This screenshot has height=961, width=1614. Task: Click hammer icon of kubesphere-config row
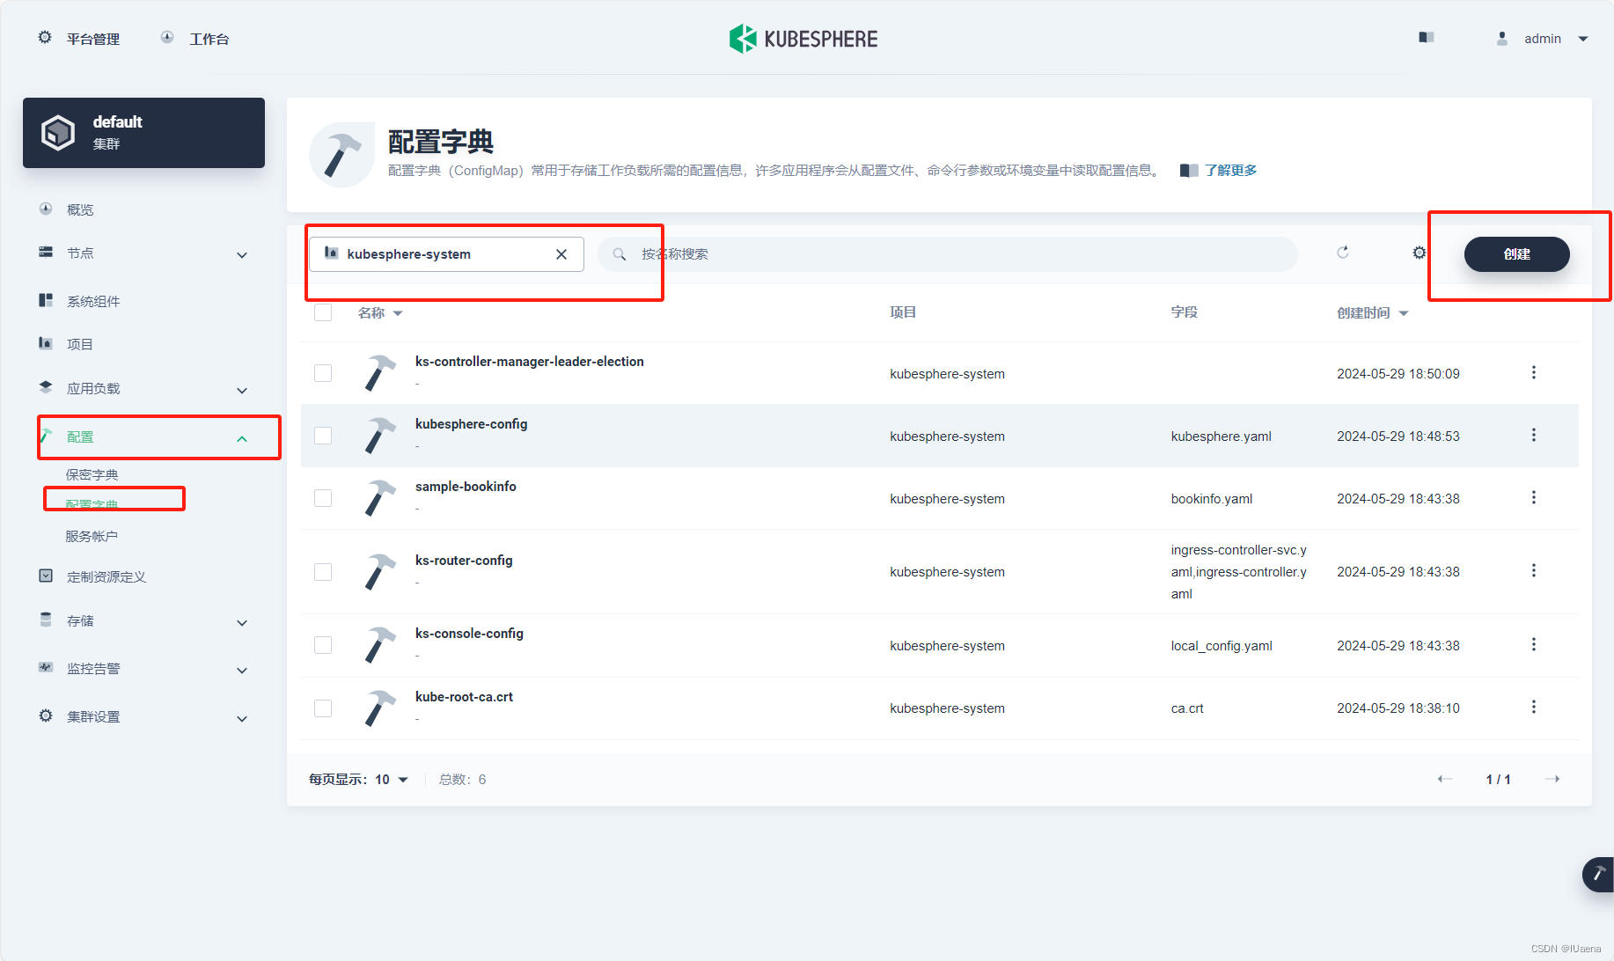tap(380, 436)
